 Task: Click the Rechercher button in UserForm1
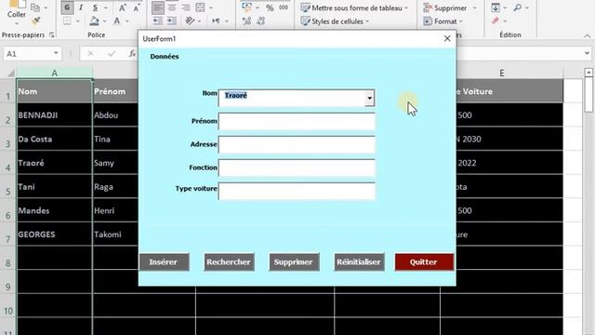[x=229, y=262]
